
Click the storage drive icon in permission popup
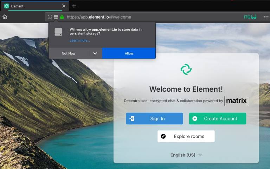[x=58, y=32]
